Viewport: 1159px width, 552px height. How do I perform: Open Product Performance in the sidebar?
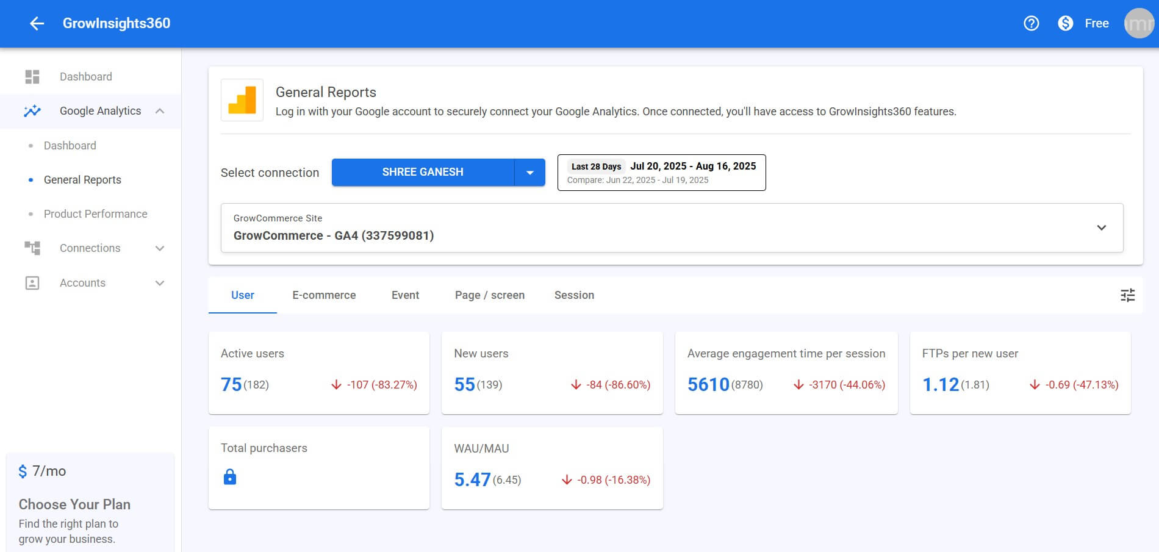click(96, 214)
